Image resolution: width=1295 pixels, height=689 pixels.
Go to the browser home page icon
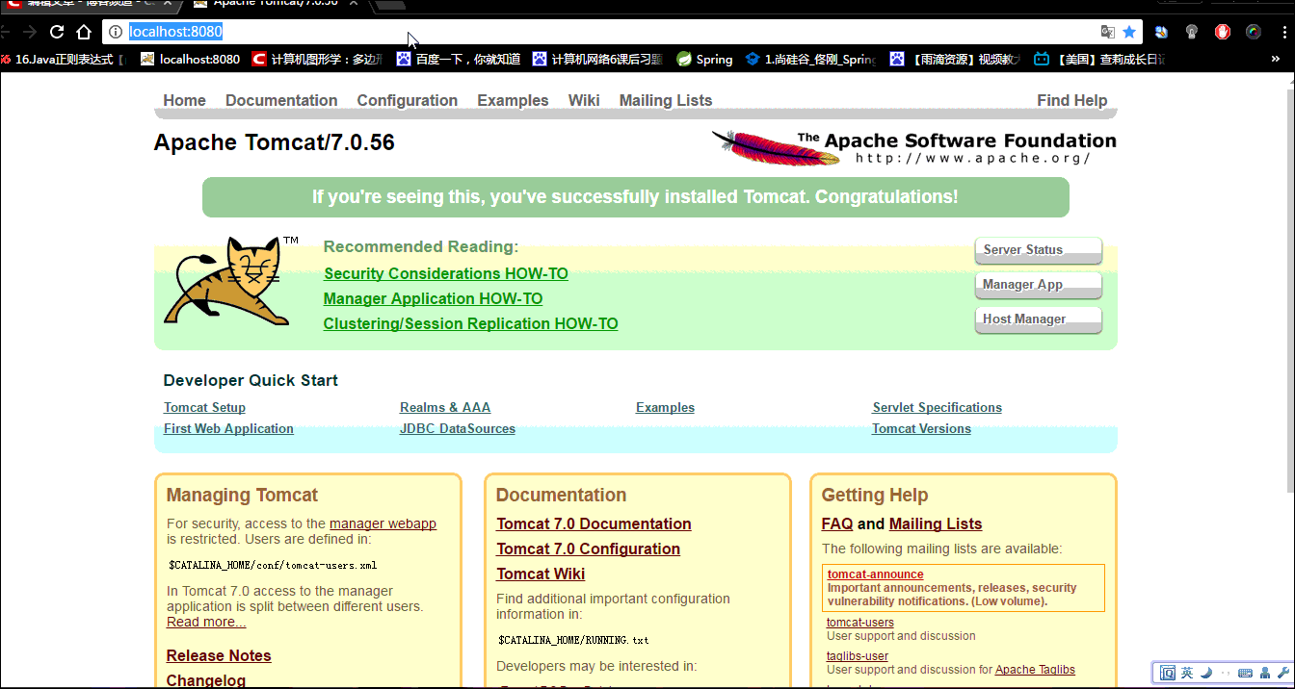tap(84, 32)
